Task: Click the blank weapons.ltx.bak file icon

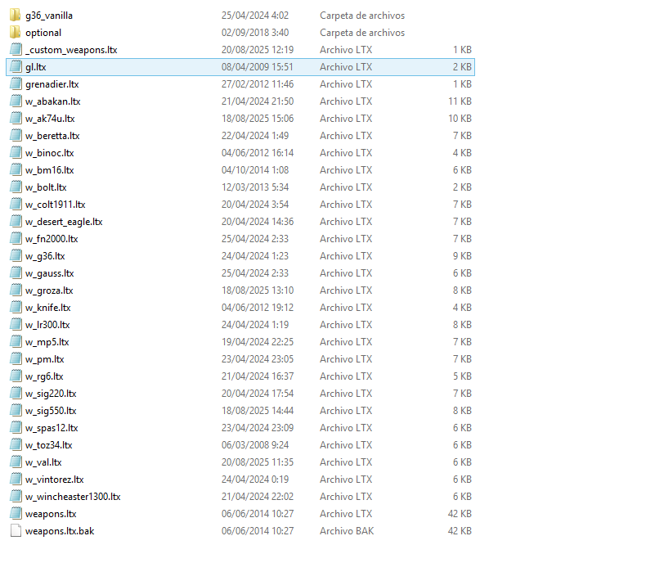Action: pos(16,531)
